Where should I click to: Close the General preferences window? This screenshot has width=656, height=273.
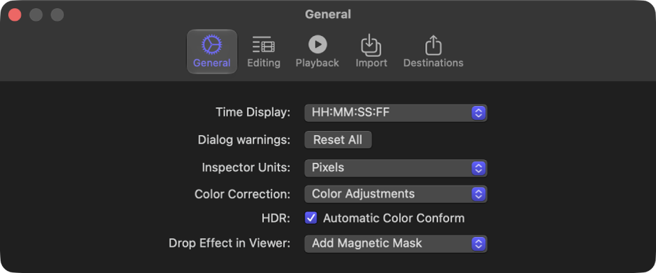click(x=15, y=15)
